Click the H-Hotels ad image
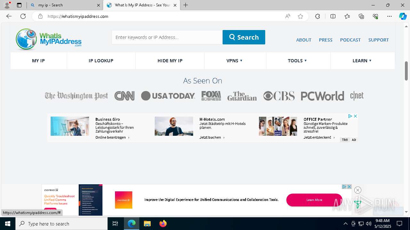 point(174,126)
